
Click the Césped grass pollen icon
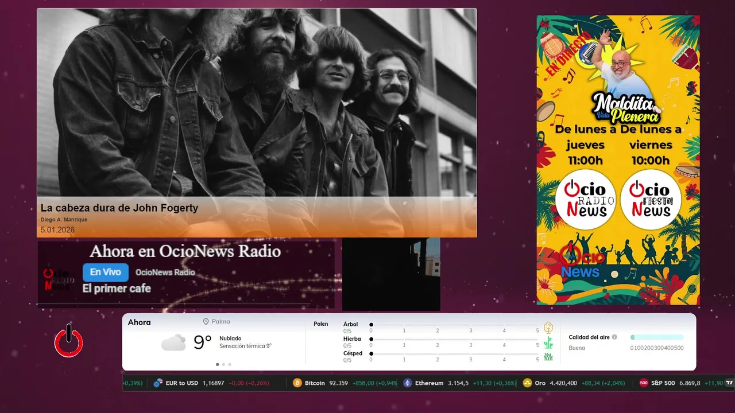tap(548, 357)
